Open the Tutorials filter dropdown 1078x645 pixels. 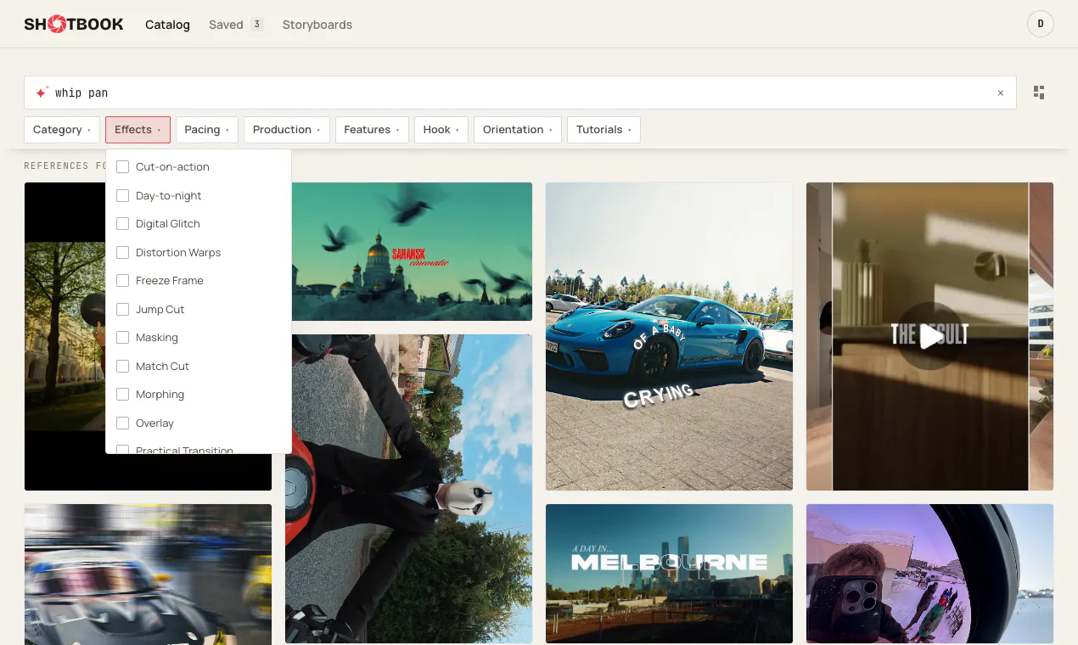coord(604,130)
